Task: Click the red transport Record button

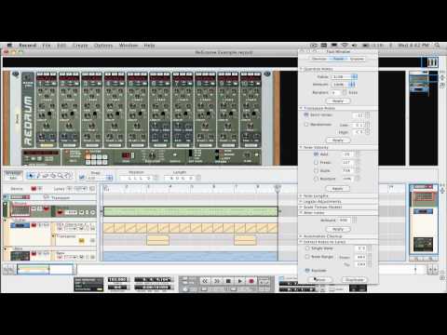Action: (251, 281)
